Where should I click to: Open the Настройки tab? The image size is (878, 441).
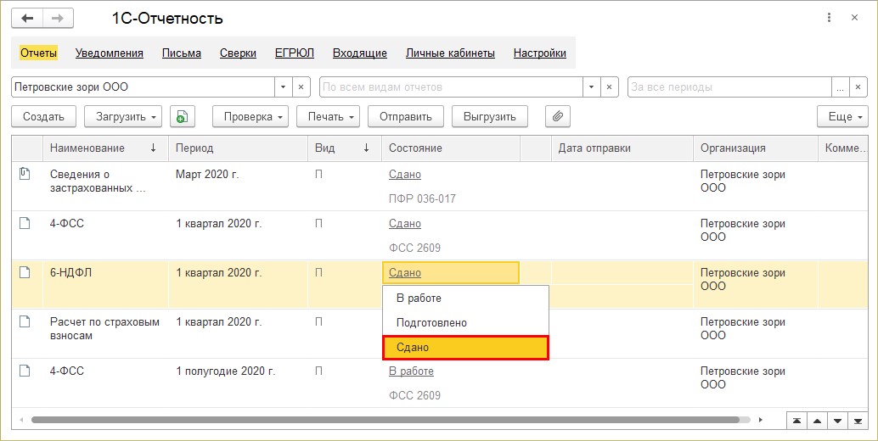coord(540,53)
